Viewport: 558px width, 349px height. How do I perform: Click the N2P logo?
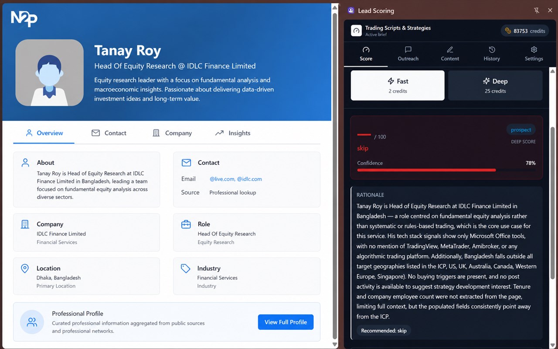[24, 19]
